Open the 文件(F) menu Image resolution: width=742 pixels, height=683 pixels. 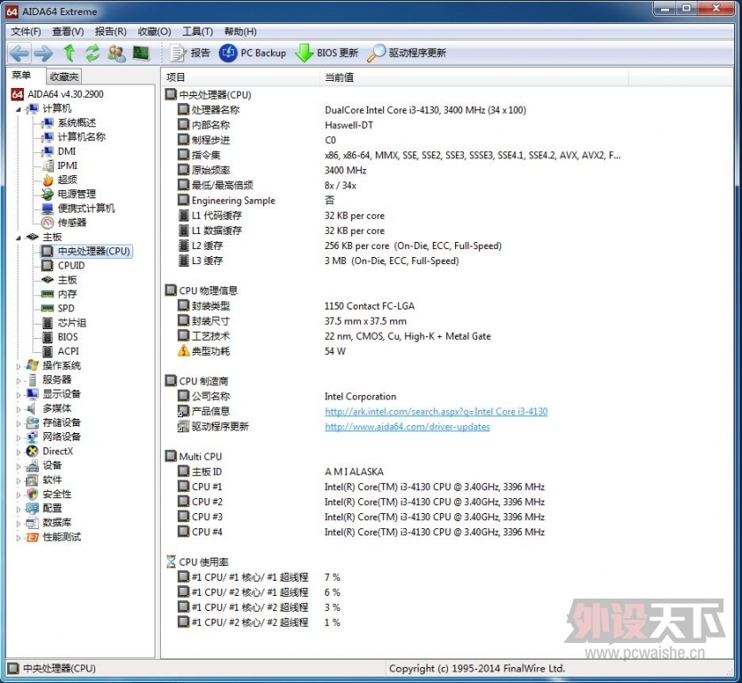click(26, 32)
